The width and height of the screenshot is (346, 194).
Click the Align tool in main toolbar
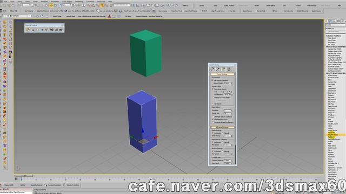click(137, 5)
